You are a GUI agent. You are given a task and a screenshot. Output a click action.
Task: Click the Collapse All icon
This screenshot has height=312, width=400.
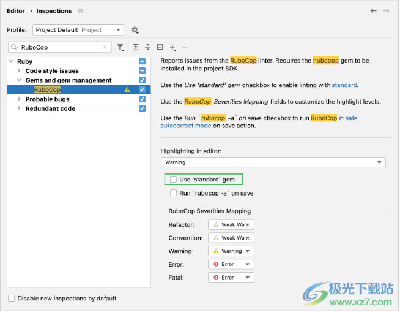click(x=148, y=47)
